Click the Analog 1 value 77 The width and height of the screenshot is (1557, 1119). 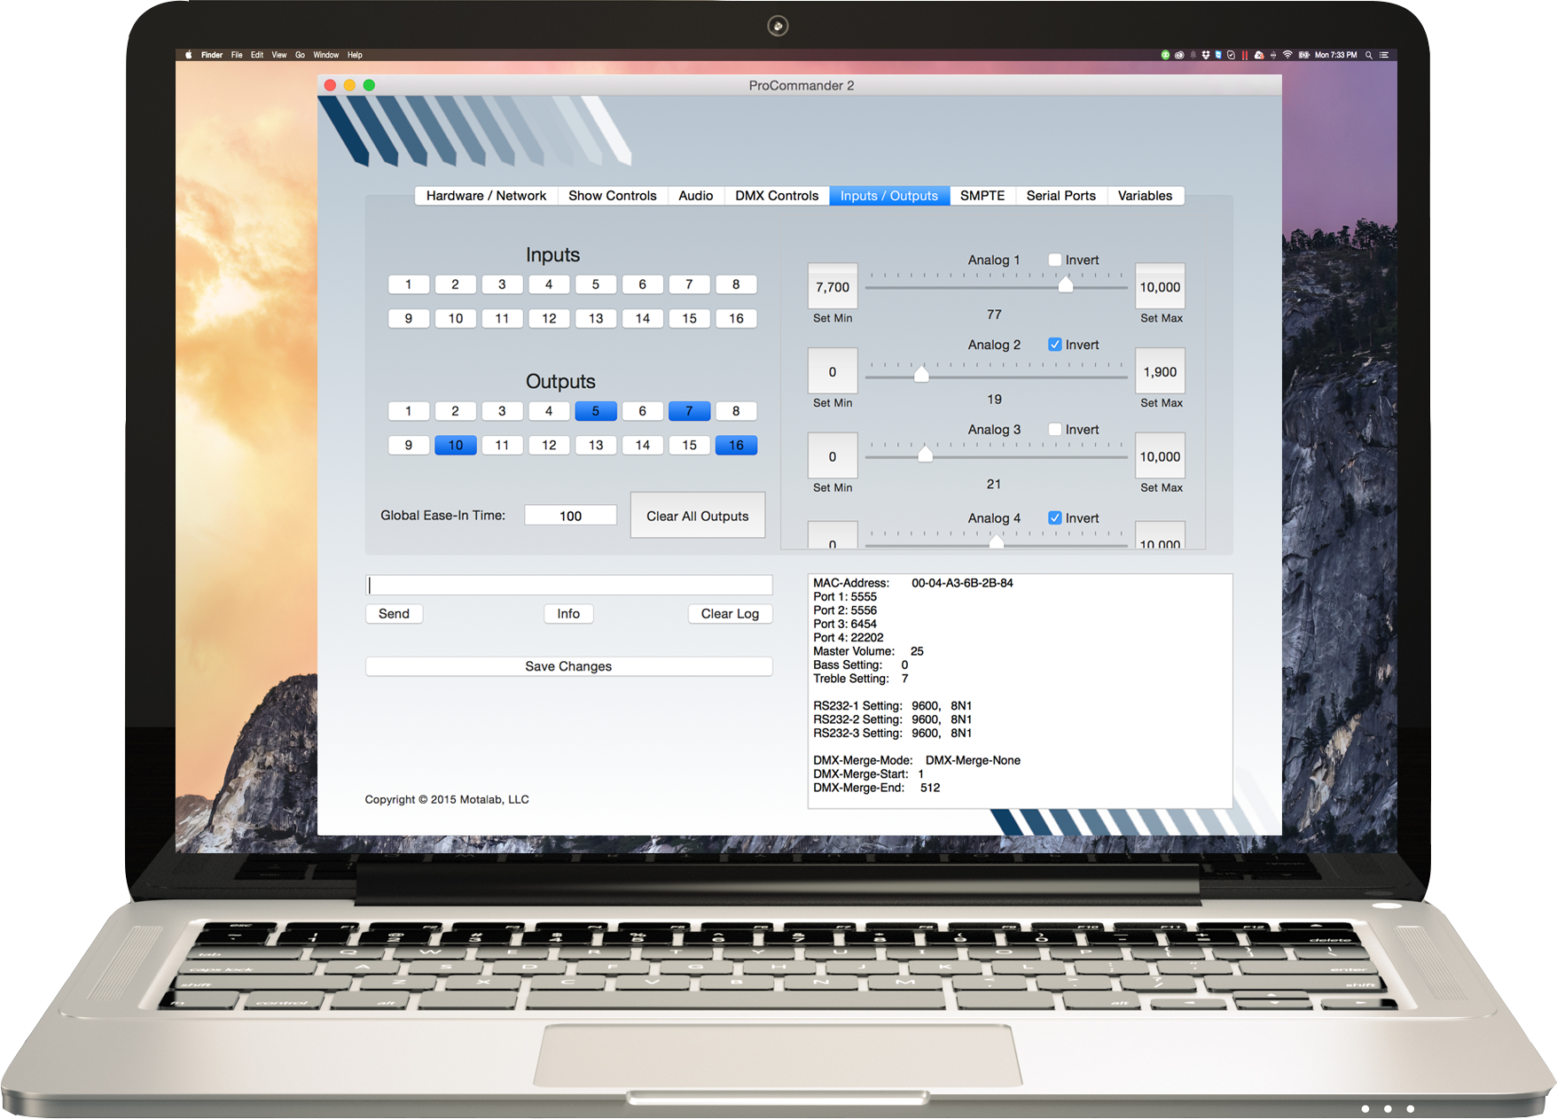click(x=994, y=315)
